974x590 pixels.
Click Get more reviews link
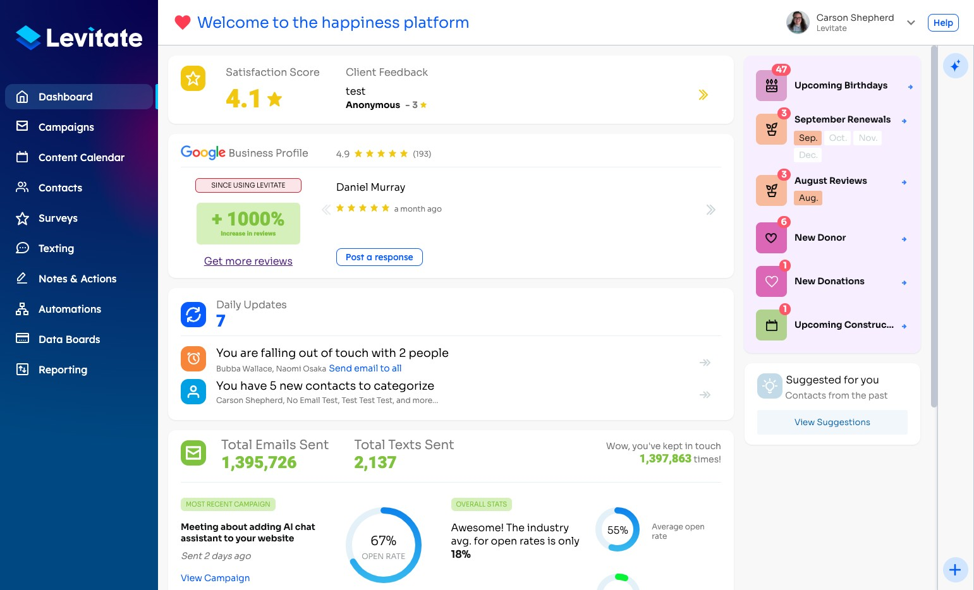point(248,261)
